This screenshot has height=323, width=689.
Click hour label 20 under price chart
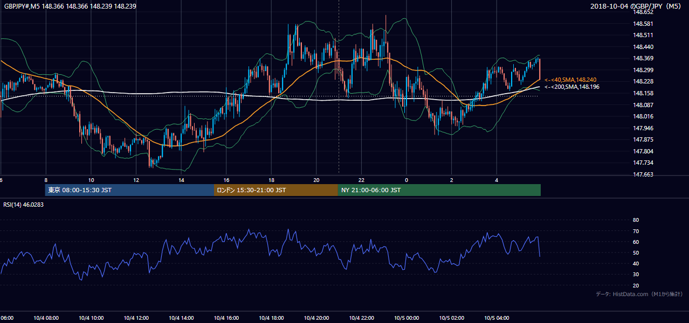pos(316,180)
